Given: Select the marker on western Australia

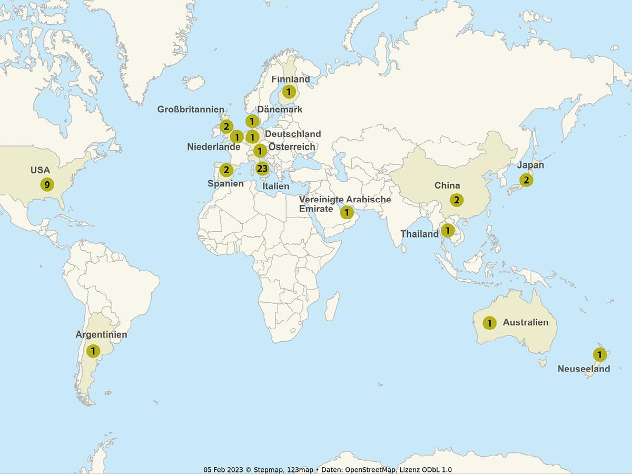Looking at the screenshot, I should pos(489,323).
